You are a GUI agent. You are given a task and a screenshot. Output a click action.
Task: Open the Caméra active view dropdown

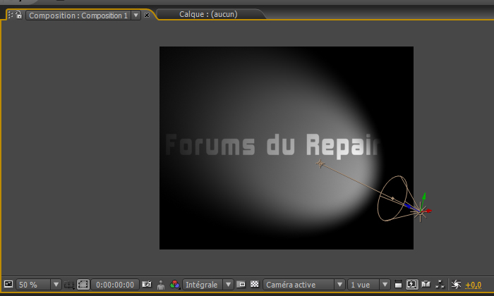(x=303, y=285)
